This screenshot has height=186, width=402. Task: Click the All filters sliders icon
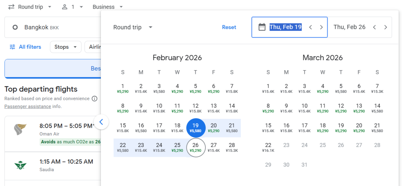tap(12, 47)
